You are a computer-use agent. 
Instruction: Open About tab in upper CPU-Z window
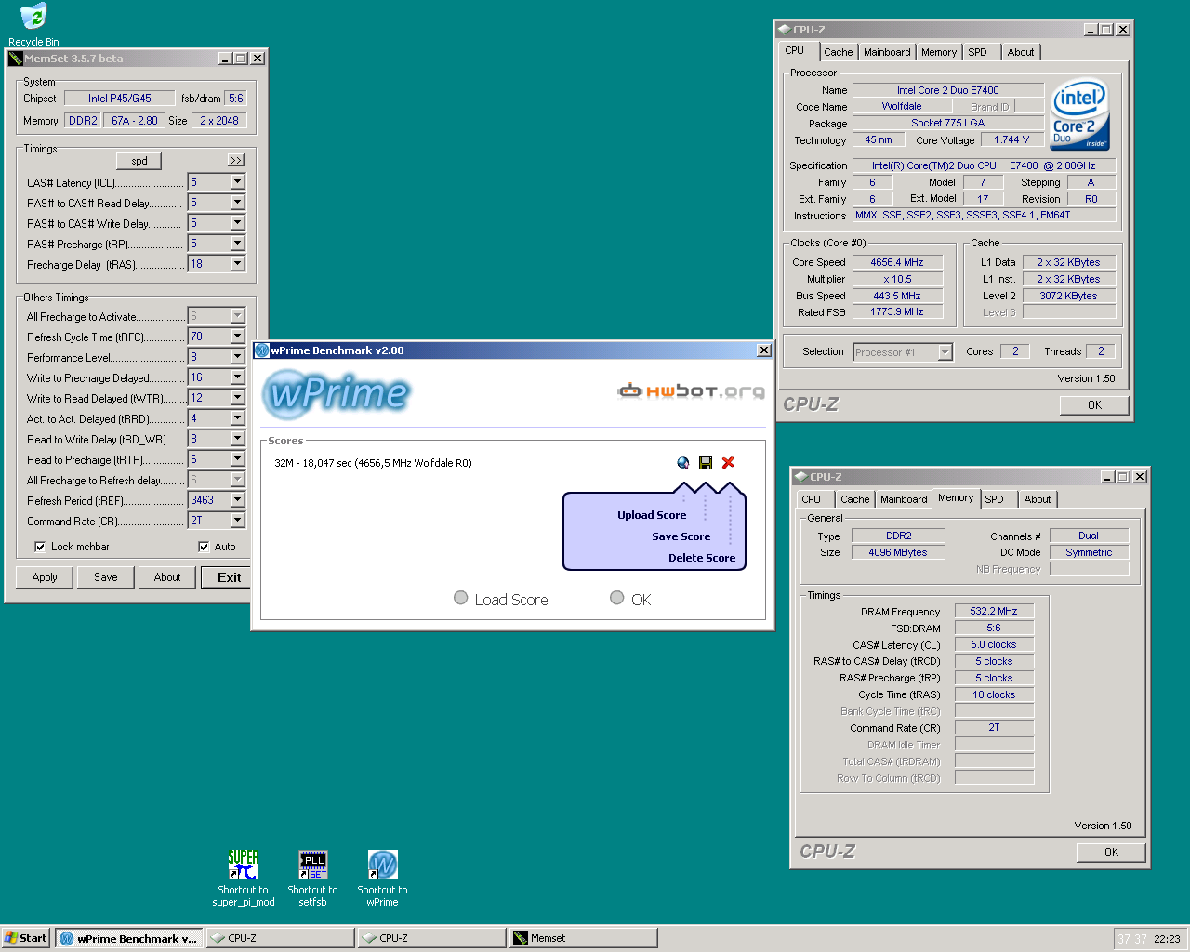[1021, 53]
